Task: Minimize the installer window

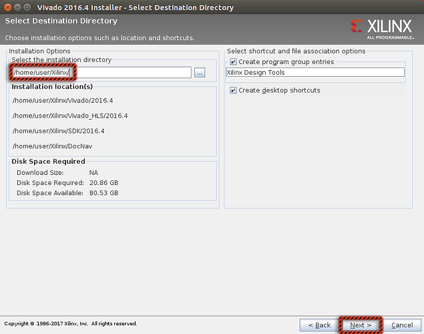Action: click(x=18, y=7)
